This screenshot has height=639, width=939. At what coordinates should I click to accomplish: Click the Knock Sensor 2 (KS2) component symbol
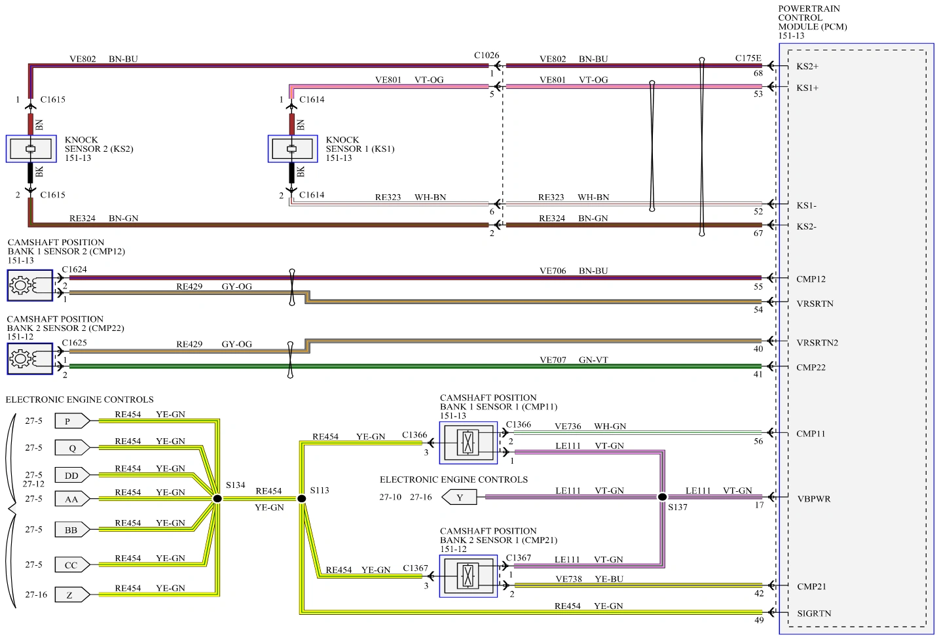tap(30, 149)
